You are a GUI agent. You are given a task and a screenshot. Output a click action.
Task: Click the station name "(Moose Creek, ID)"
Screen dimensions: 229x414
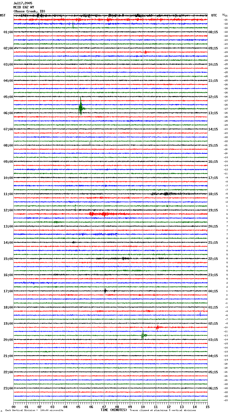[x=29, y=11]
